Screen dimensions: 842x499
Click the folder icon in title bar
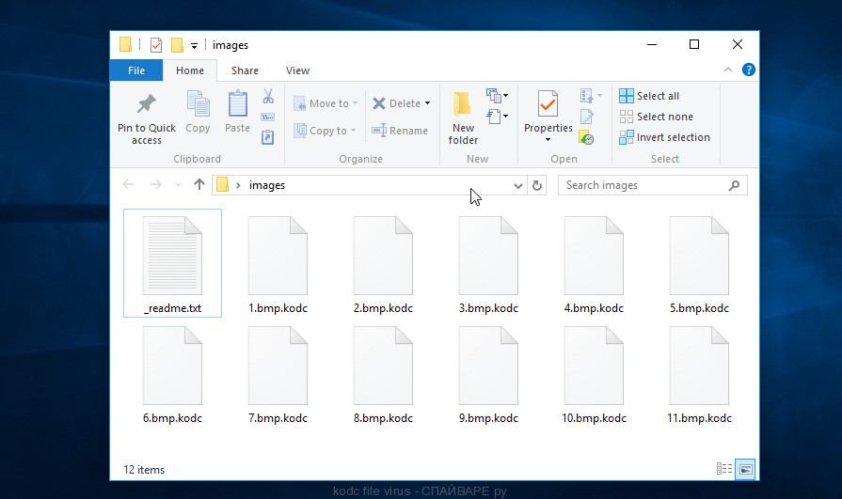click(126, 44)
